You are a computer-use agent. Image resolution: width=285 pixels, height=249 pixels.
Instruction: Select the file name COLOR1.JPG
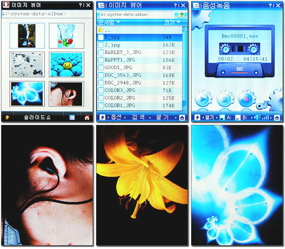click(120, 105)
